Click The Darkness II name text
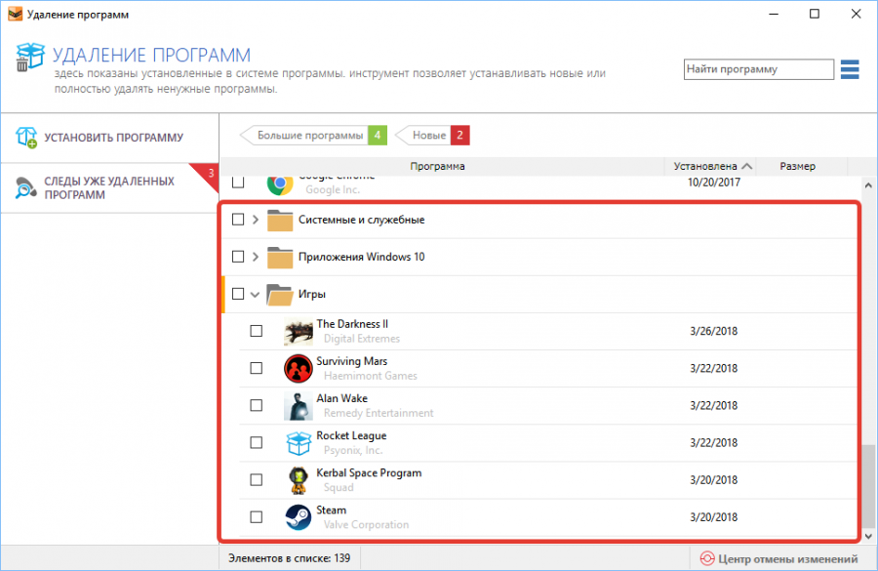 click(x=352, y=324)
